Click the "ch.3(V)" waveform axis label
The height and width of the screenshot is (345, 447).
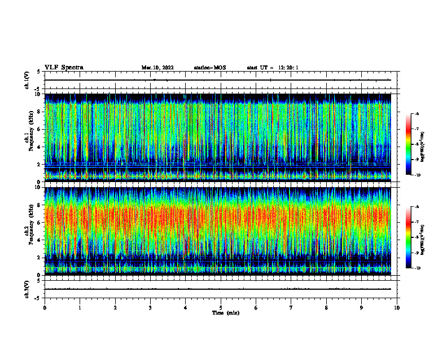[27, 289]
